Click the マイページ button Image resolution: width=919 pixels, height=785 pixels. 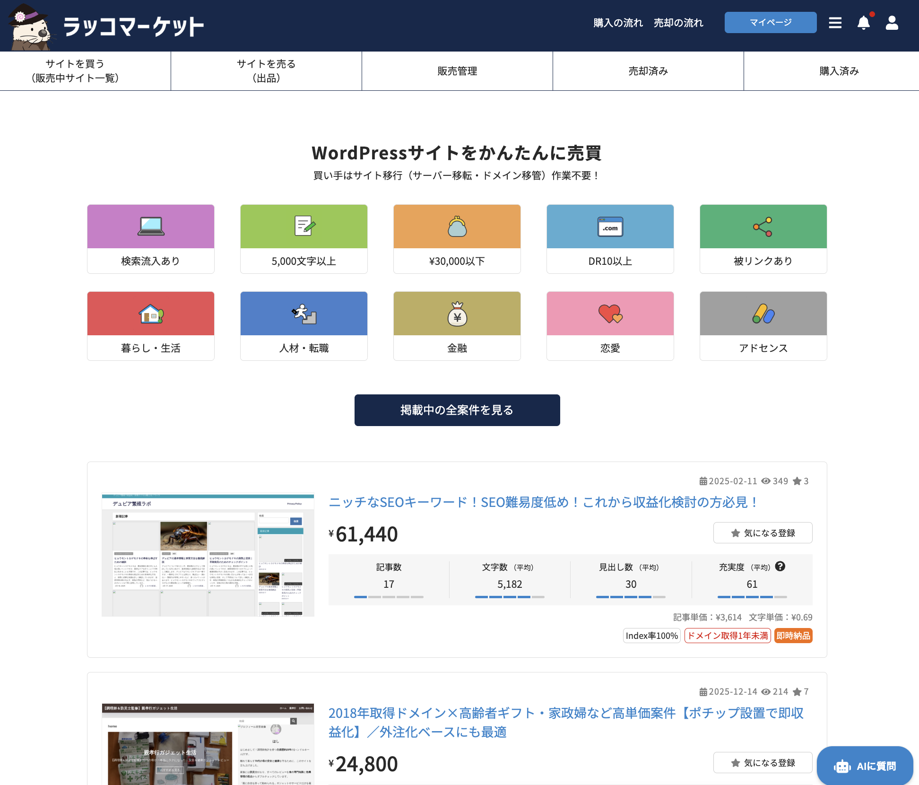point(770,22)
